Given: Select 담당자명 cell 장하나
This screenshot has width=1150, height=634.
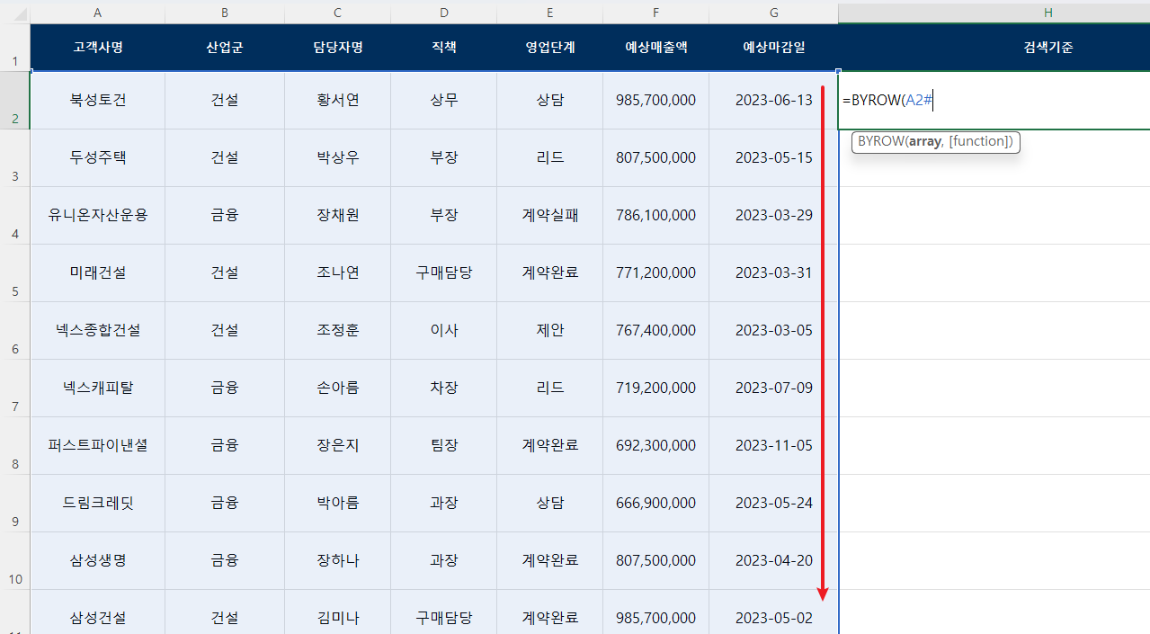Looking at the screenshot, I should click(x=337, y=560).
